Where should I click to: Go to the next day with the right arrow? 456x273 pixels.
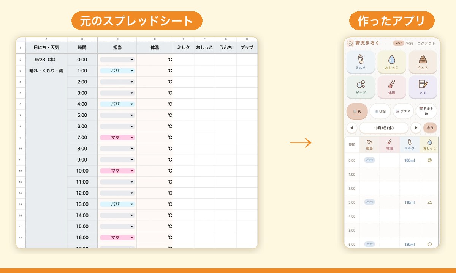point(416,128)
